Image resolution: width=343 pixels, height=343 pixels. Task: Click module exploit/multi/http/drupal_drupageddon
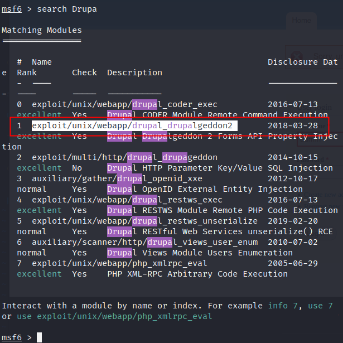[125, 157]
